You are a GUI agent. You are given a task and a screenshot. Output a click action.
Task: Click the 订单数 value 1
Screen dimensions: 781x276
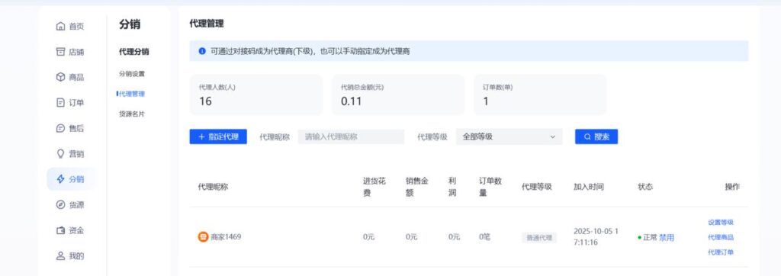point(486,101)
